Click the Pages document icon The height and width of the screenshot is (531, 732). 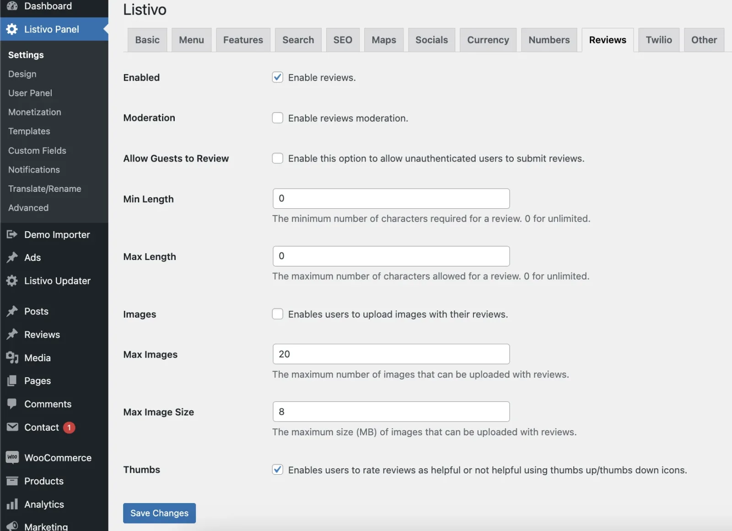point(12,381)
